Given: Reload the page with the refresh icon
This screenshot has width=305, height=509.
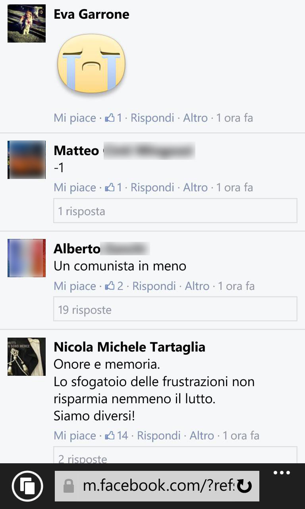Looking at the screenshot, I should pos(244,486).
